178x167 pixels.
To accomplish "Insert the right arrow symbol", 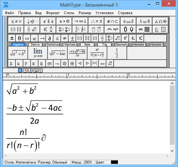I will pyautogui.click(x=42, y=38).
